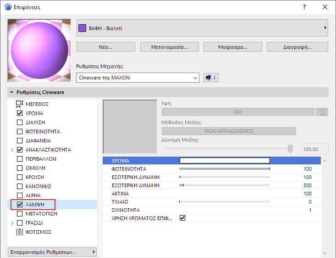Collapse the Ρυθμίσεις Cineware panel
Image resolution: width=336 pixels, height=258 pixels.
(12, 92)
